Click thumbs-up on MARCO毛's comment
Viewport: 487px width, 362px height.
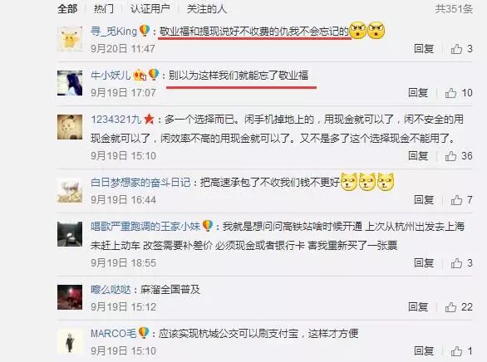point(456,351)
